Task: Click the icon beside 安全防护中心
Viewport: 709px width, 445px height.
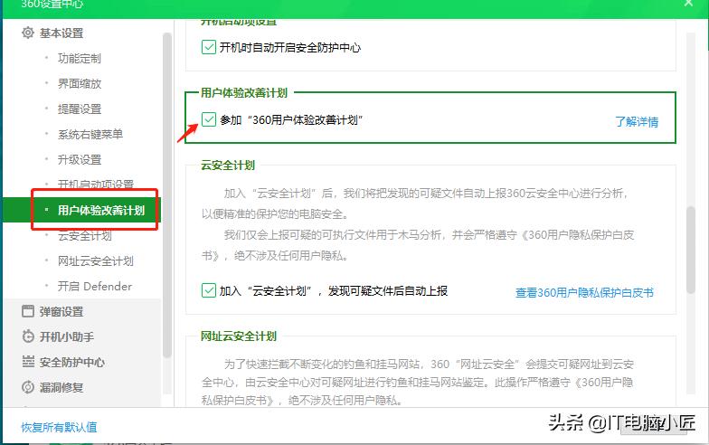Action: 28,362
